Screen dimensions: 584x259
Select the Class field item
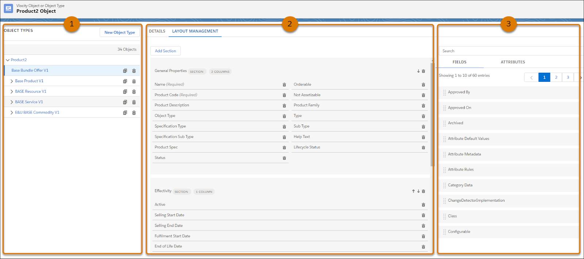[x=509, y=216]
